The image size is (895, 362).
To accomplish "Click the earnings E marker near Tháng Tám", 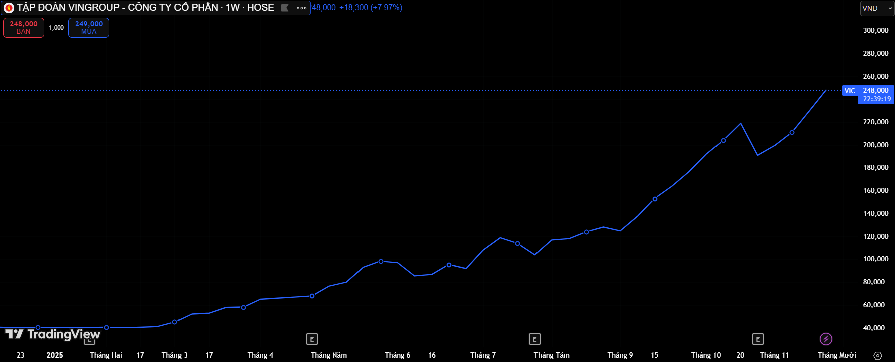I will click(534, 339).
